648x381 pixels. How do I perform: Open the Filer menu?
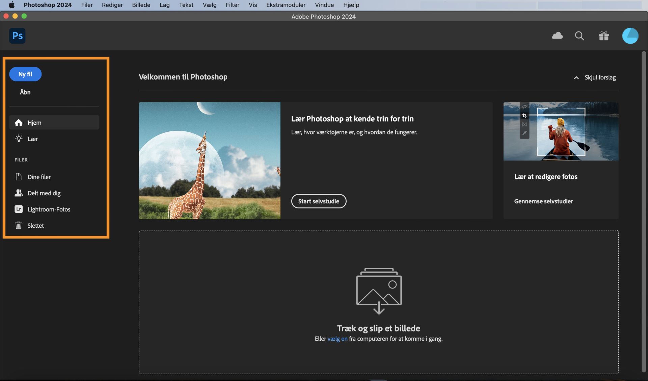(87, 5)
